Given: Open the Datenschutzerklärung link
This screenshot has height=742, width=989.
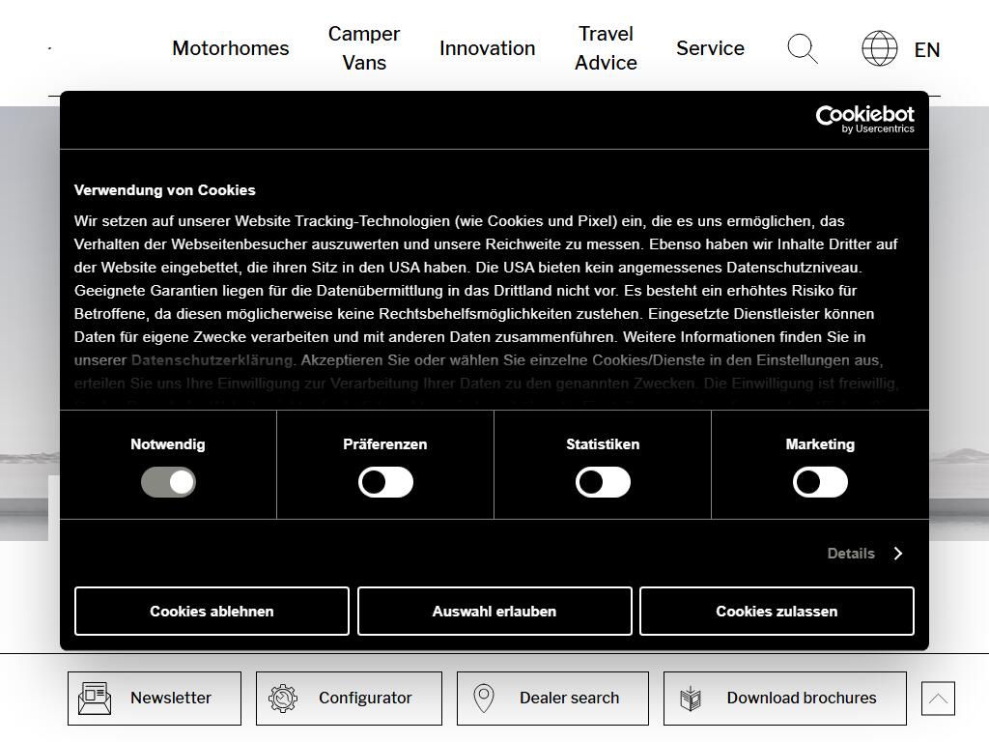Looking at the screenshot, I should (x=212, y=360).
